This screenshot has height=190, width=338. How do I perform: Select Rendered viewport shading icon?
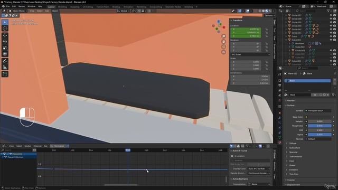(270, 11)
